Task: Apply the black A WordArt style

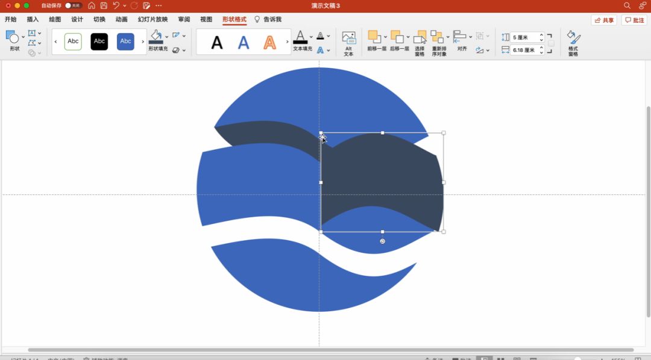Action: (217, 42)
